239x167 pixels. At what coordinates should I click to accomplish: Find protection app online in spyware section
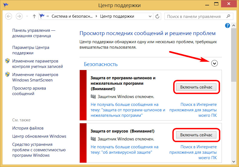tap(193, 110)
